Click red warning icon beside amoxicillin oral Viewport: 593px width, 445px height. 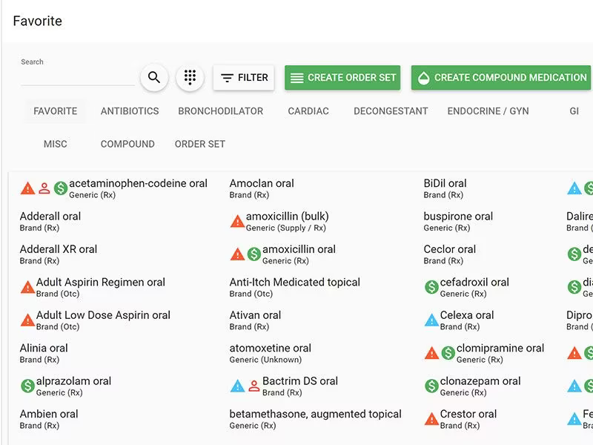pyautogui.click(x=237, y=254)
